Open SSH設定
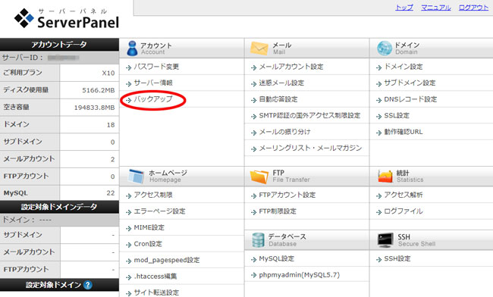The image size is (493, 297). (x=397, y=258)
